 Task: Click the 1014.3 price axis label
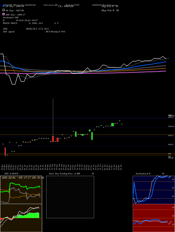pos(171,136)
